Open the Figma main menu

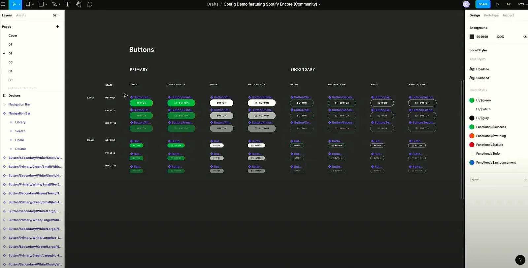tap(3, 4)
